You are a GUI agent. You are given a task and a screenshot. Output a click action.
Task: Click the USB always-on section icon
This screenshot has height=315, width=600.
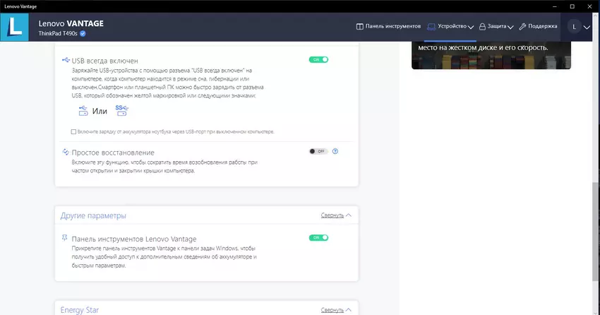(66, 61)
